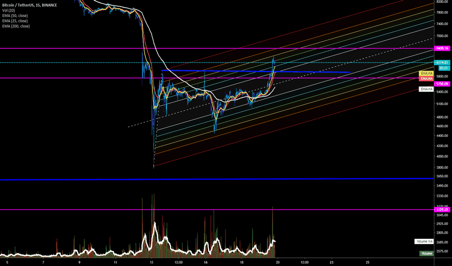Click the 5800.00 price scale value
The height and width of the screenshot is (266, 452).
442,76
